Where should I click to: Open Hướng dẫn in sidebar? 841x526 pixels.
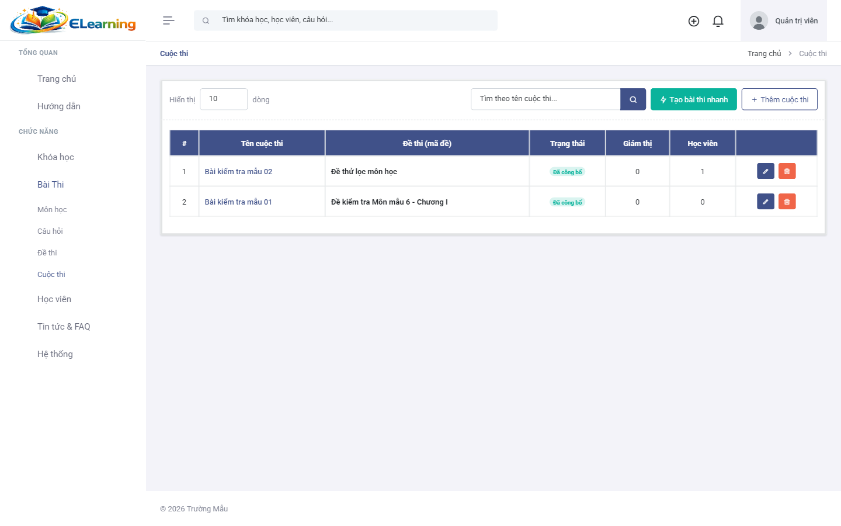click(59, 106)
